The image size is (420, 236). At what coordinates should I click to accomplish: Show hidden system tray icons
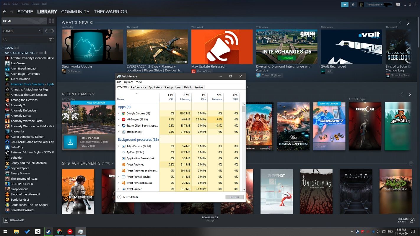(x=352, y=232)
